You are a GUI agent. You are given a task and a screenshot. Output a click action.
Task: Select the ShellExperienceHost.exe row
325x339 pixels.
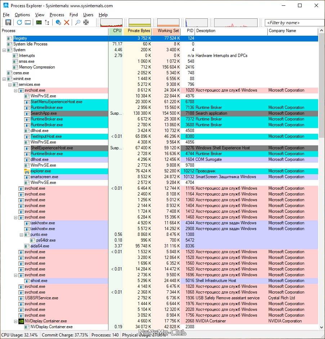pos(159,148)
